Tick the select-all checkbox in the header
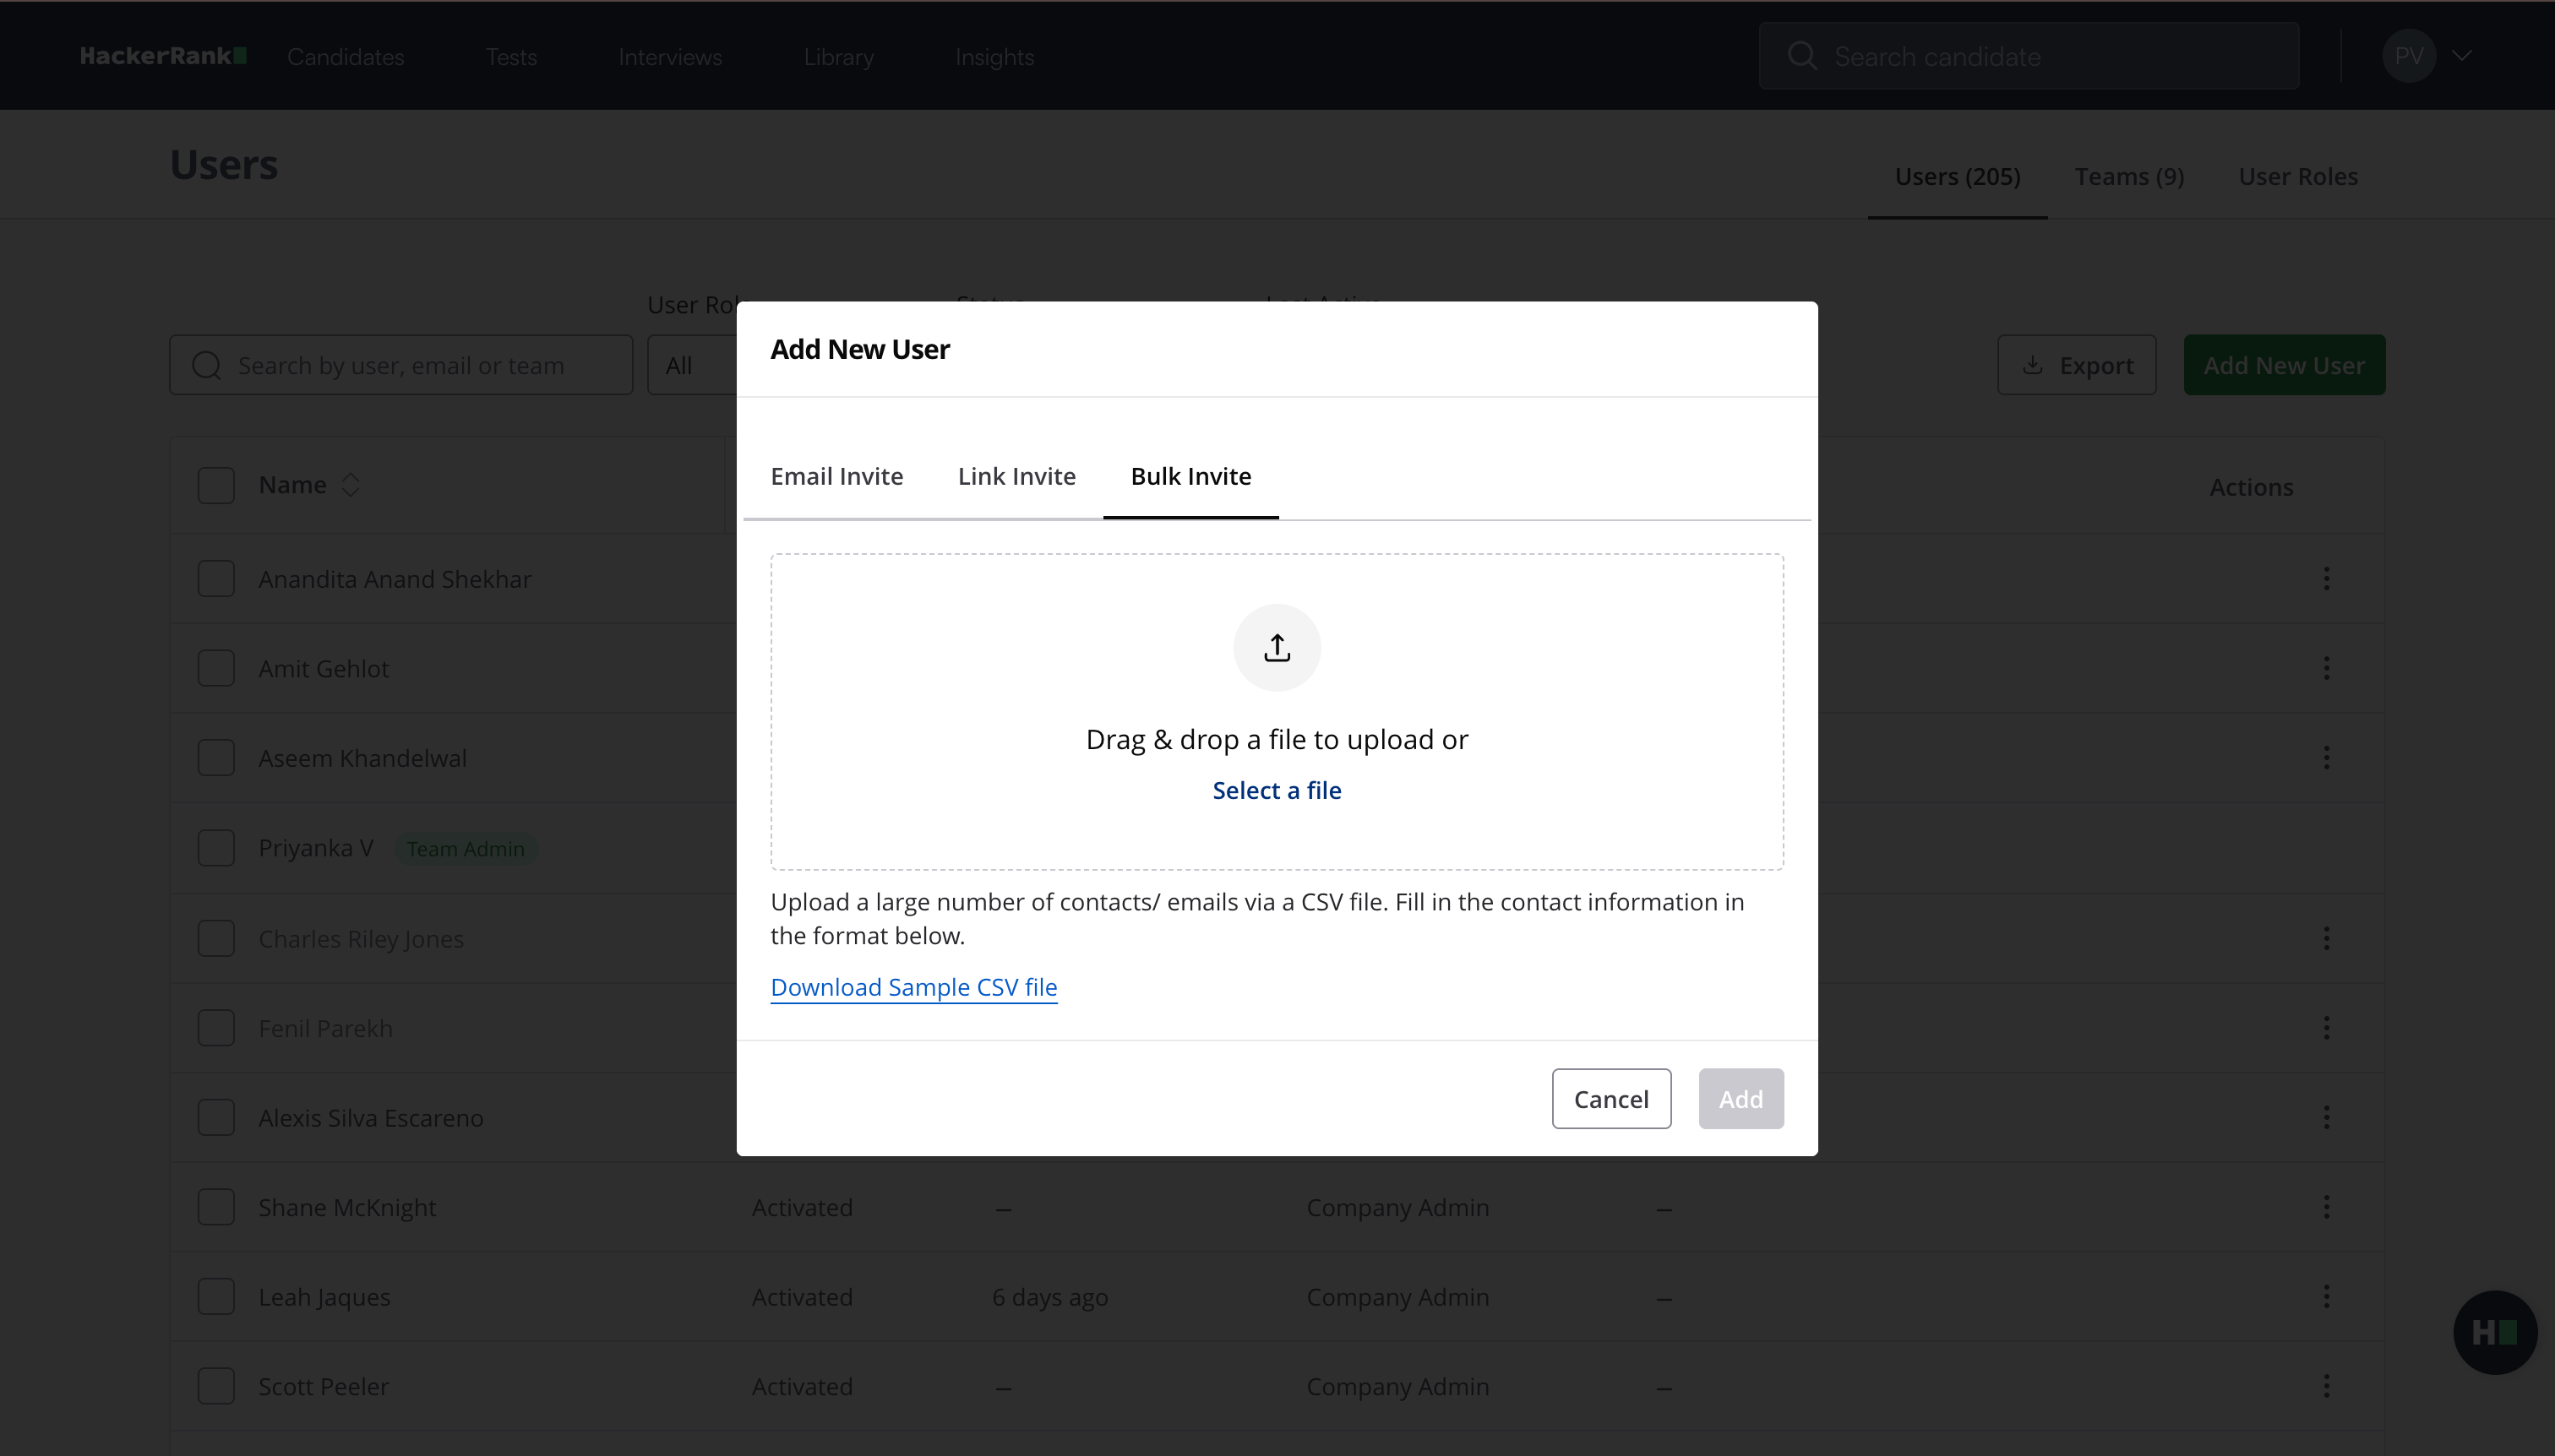This screenshot has width=2555, height=1456. click(x=216, y=485)
